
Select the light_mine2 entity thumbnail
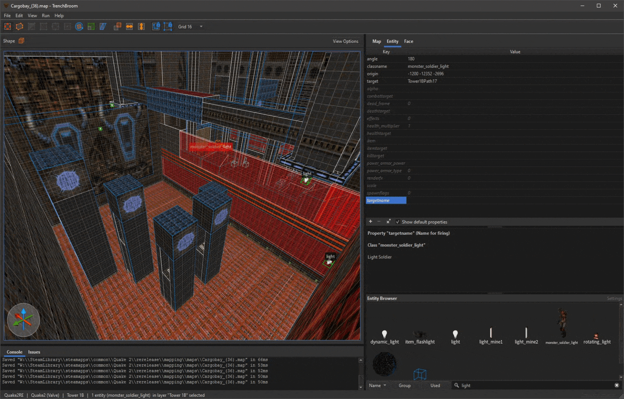pos(526,336)
